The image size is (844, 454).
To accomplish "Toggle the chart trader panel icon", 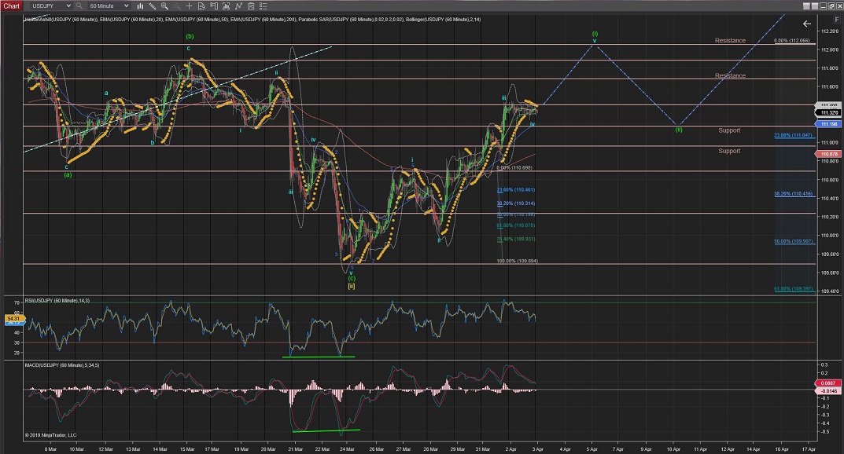I will click(214, 6).
